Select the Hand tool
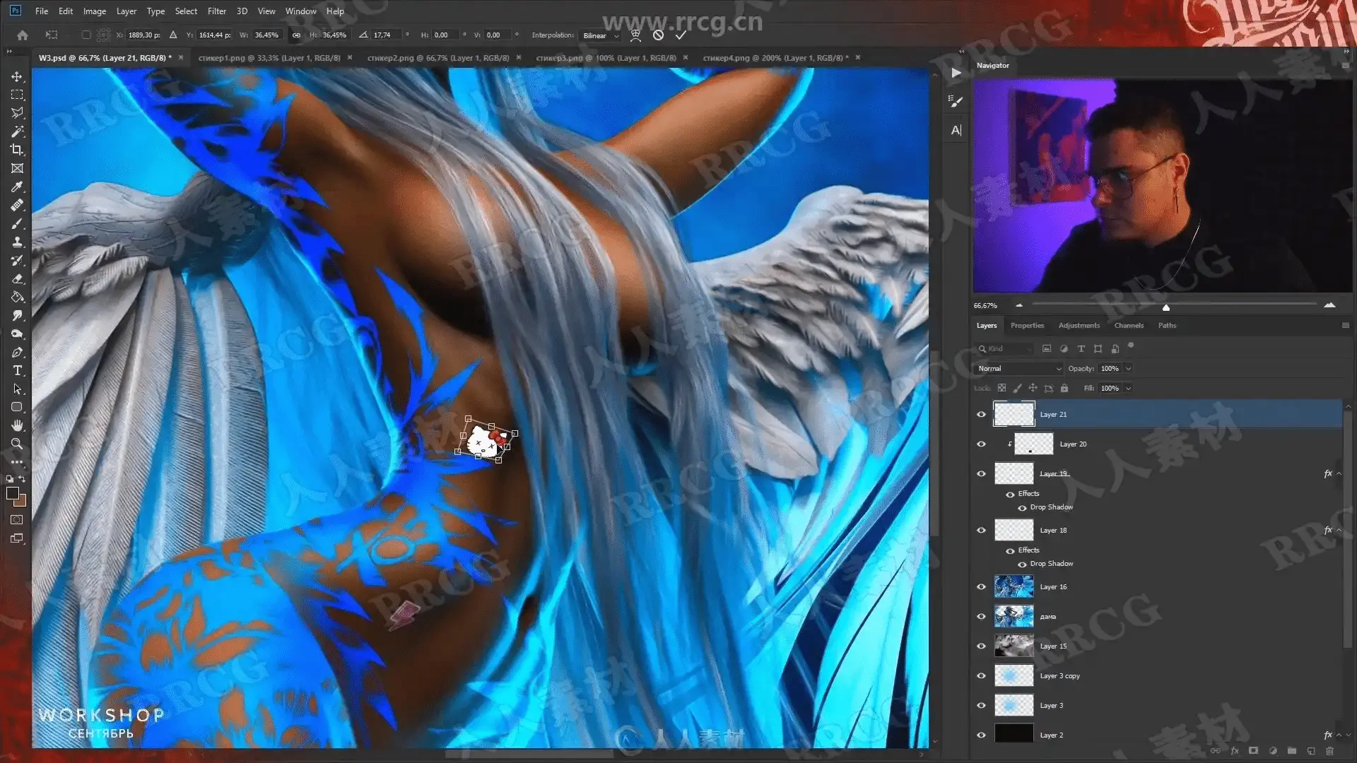This screenshot has width=1357, height=763. (x=17, y=425)
